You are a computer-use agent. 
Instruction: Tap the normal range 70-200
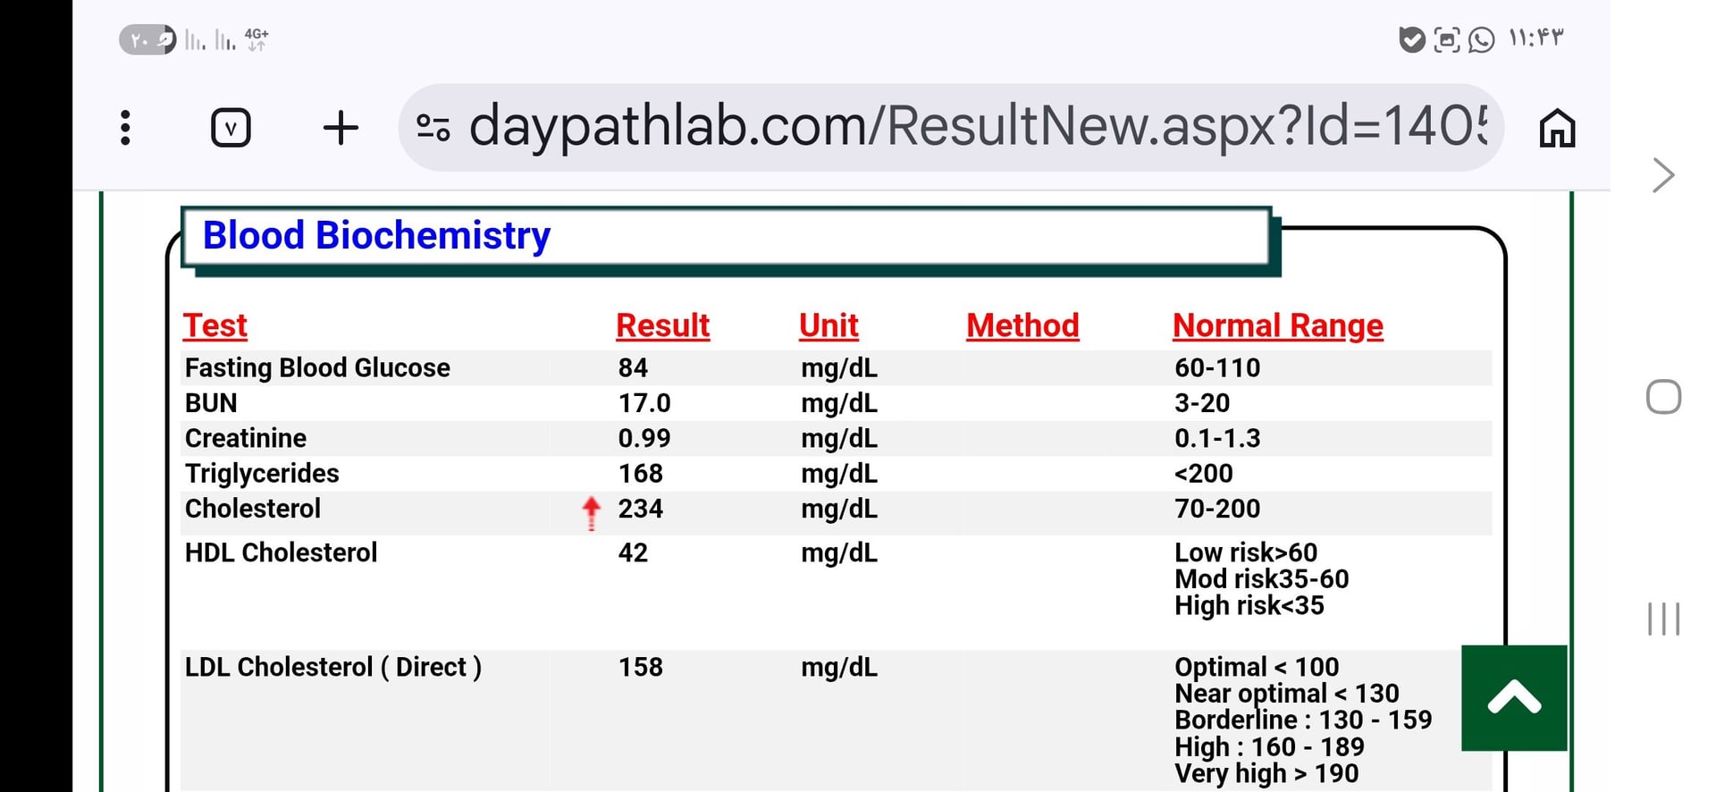coord(1217,509)
